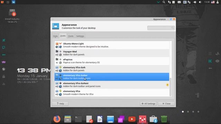Click the icon theme list scrollbar
Screen dimensions: 221x124
tap(170, 87)
